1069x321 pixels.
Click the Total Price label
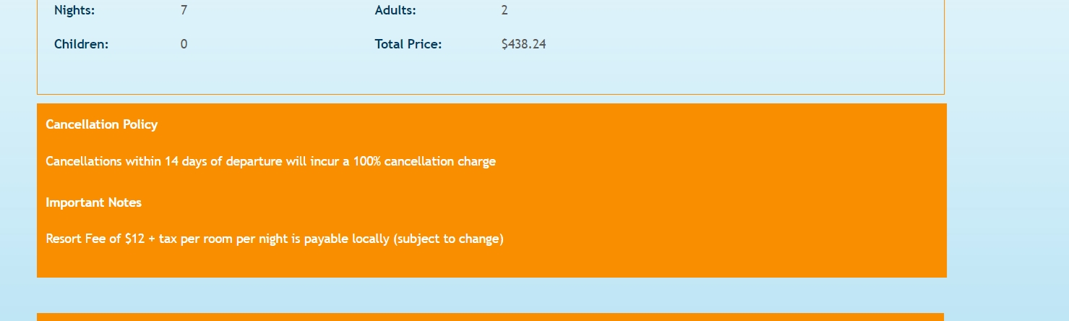[x=408, y=44]
